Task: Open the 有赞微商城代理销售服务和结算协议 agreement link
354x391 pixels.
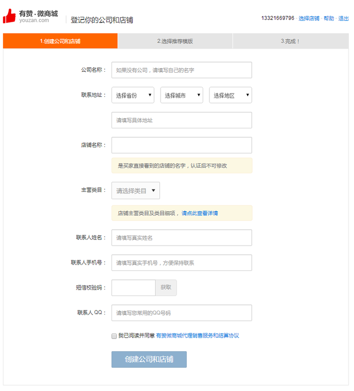Action: 197,336
